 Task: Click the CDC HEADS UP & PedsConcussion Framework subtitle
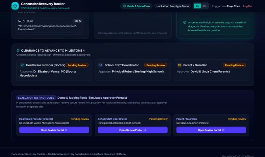click(x=45, y=8)
